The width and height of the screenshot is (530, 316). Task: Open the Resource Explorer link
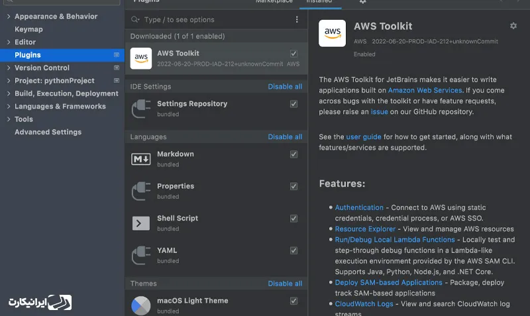coord(365,229)
